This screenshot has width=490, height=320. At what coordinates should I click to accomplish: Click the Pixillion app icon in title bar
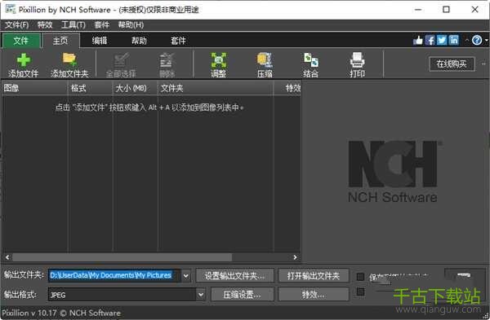pos(11,9)
